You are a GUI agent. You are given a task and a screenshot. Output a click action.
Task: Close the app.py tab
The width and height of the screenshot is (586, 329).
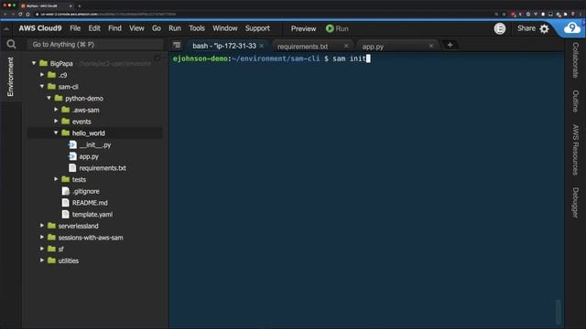coord(431,46)
